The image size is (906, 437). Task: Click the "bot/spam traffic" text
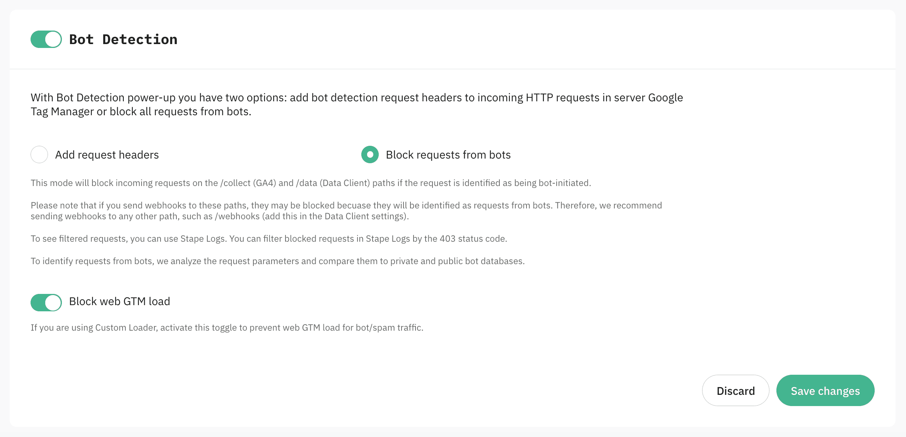pyautogui.click(x=389, y=328)
